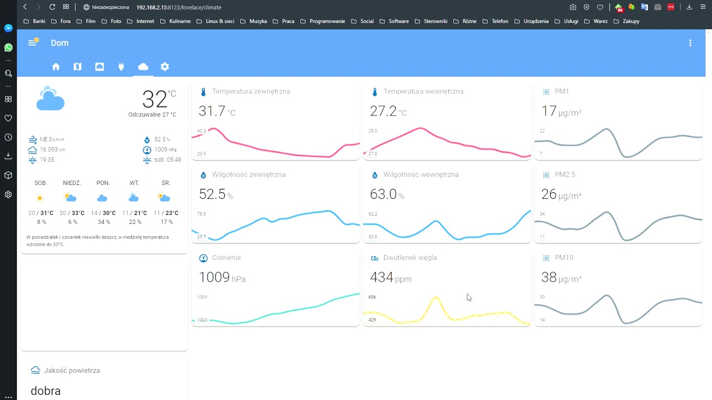Screen dimensions: 712x400
Task: Open the Film bookmarks folder
Action: pyautogui.click(x=86, y=21)
